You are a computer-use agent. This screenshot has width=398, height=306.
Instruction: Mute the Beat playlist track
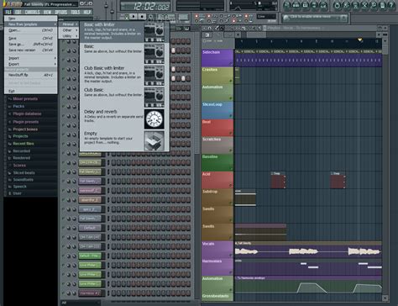point(231,134)
